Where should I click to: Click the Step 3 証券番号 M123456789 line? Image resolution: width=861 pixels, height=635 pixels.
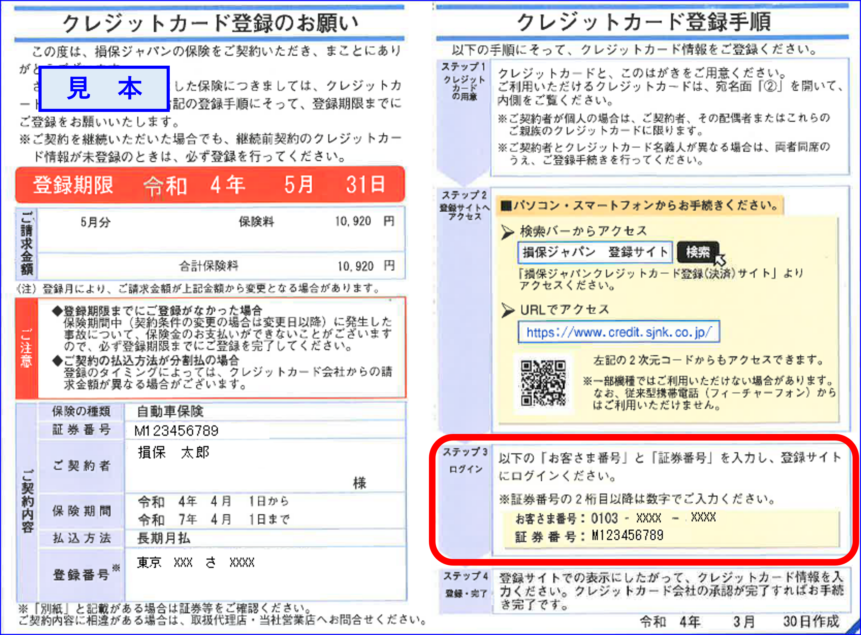pos(589,536)
